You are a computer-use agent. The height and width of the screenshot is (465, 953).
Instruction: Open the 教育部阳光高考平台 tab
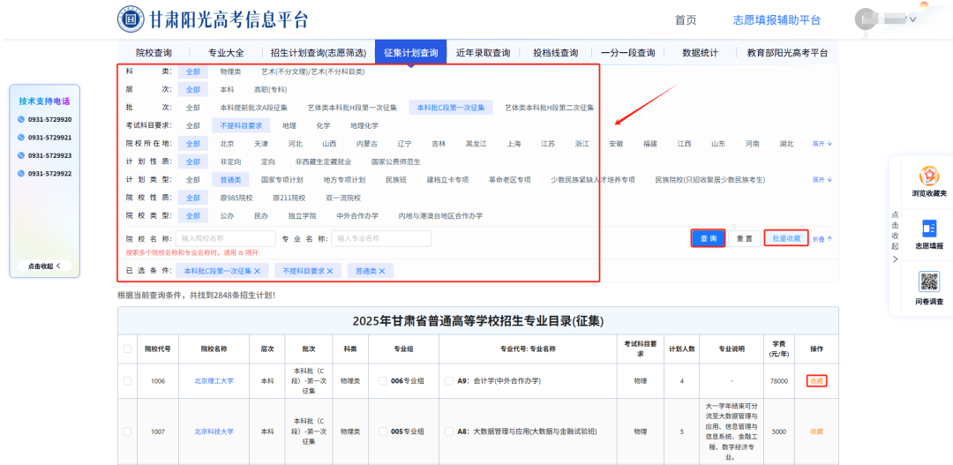[x=788, y=53]
